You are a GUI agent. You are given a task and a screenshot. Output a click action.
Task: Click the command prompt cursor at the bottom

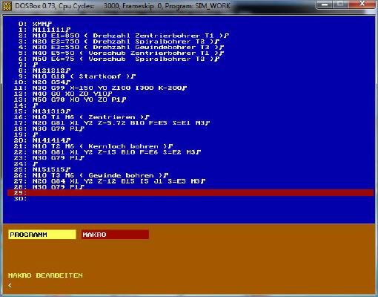click(x=10, y=285)
